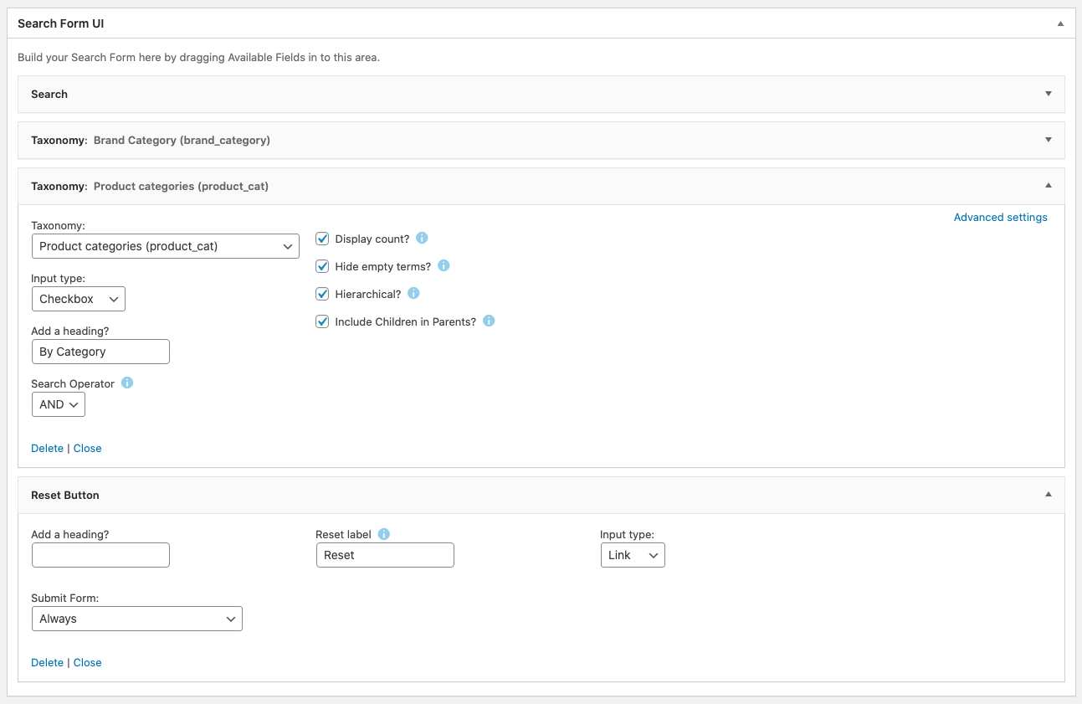The height and width of the screenshot is (704, 1082).
Task: Click the Reset label input field
Action: pos(385,555)
